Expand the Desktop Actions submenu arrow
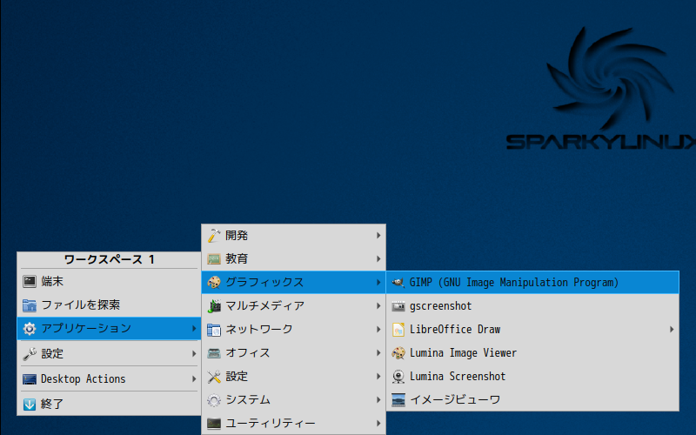 (194, 379)
